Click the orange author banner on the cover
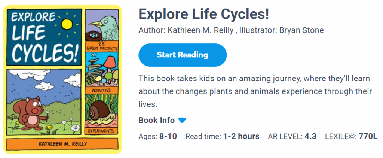This screenshot has height=158, width=383. (62, 144)
